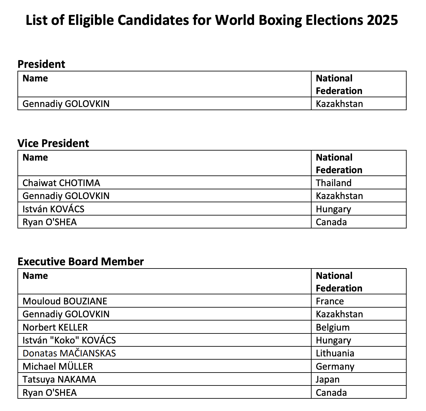
Task: Click the Lithuania federation cell
Action: 335,353
